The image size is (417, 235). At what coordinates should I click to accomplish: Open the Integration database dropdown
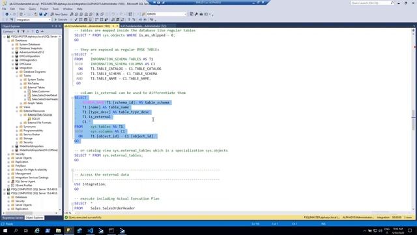click(x=50, y=20)
